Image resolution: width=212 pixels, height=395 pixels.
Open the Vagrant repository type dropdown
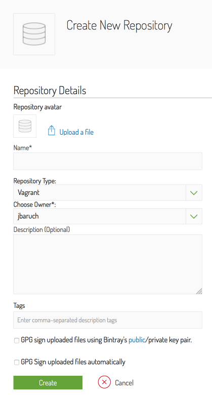[x=108, y=193]
